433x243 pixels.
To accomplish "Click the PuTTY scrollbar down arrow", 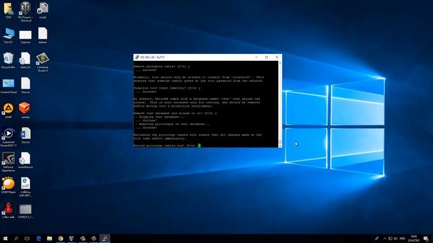I will point(280,146).
